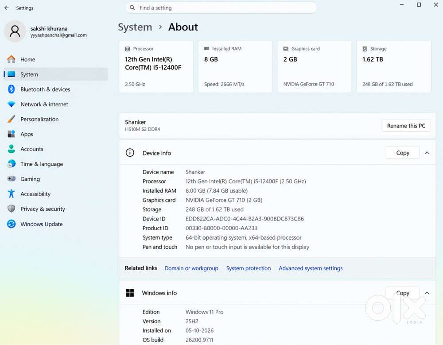The width and height of the screenshot is (443, 345).
Task: Open Personalization settings
Action: coord(56,119)
